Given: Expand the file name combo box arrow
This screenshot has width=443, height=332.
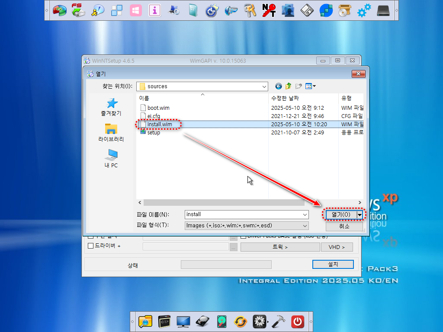Looking at the screenshot, I should coord(305,214).
